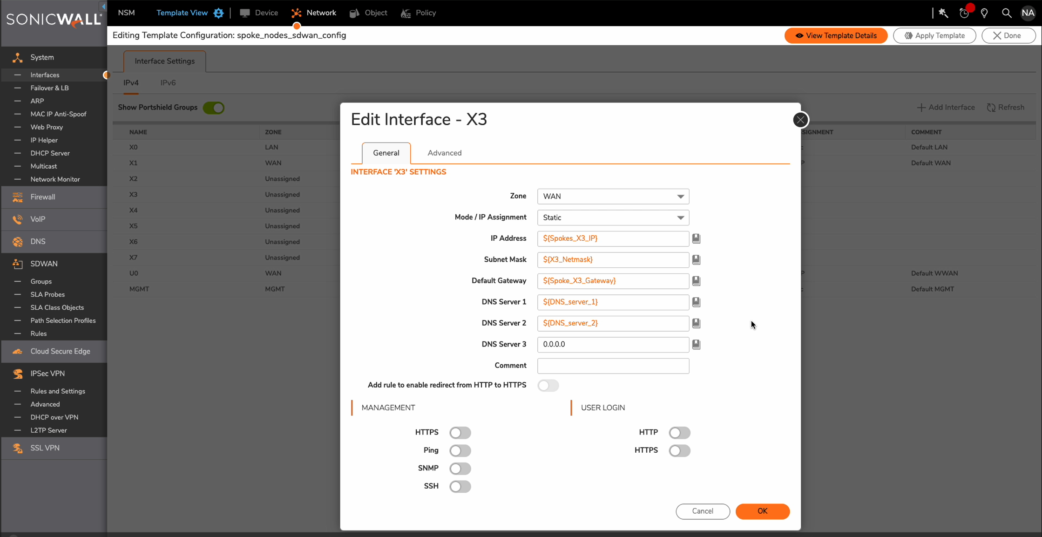Switch to the IPv6 tab
The width and height of the screenshot is (1042, 537).
pyautogui.click(x=168, y=83)
